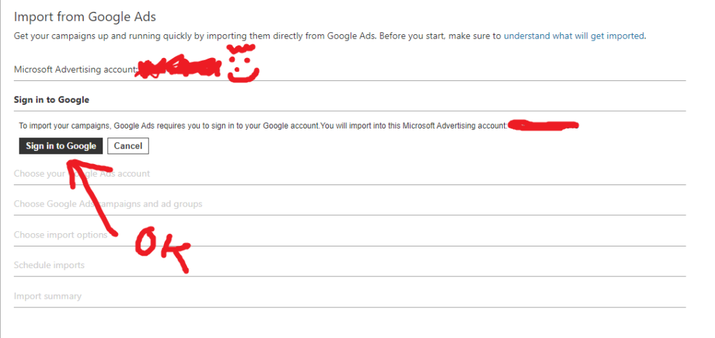Expand the Schedule imports step
Viewport: 715px width, 338px height.
click(50, 265)
